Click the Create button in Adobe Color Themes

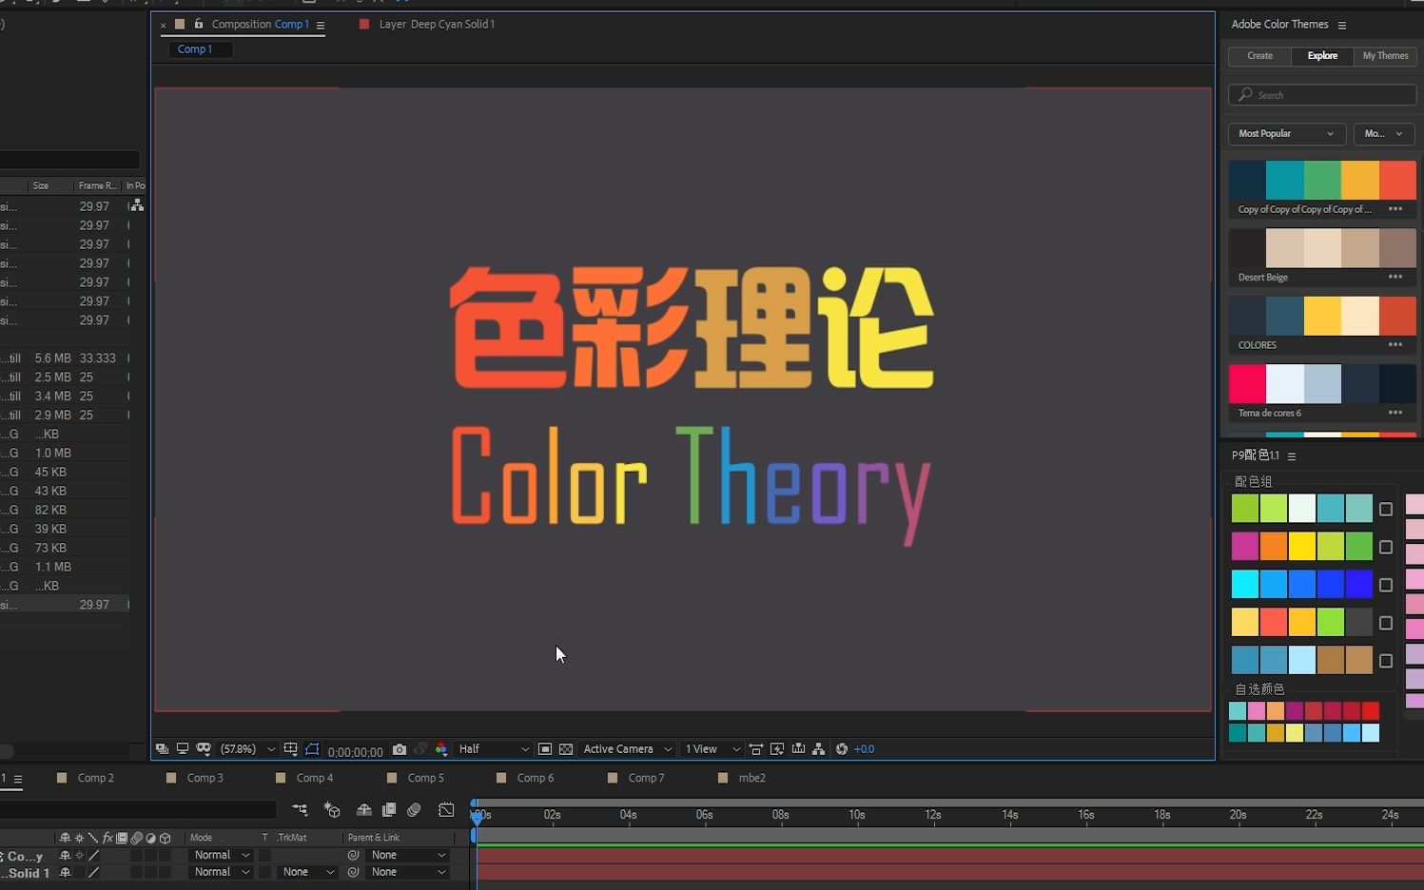[x=1258, y=56]
